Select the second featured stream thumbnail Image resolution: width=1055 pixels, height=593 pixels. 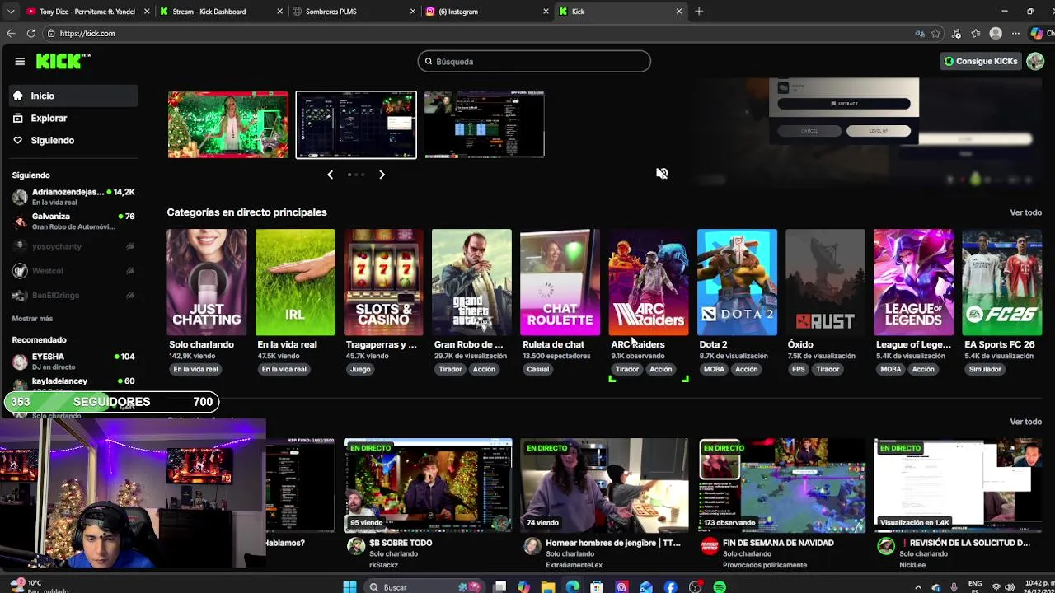(x=356, y=124)
